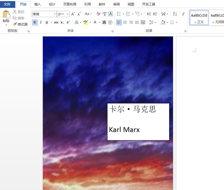Switch to the Review (审阅) tab
This screenshot has height=190, width=224.
(116, 4)
